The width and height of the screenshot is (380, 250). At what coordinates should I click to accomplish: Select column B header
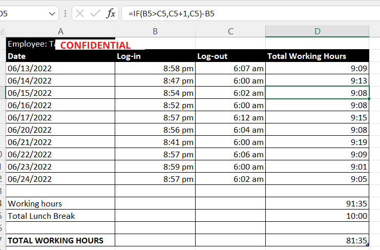[155, 31]
